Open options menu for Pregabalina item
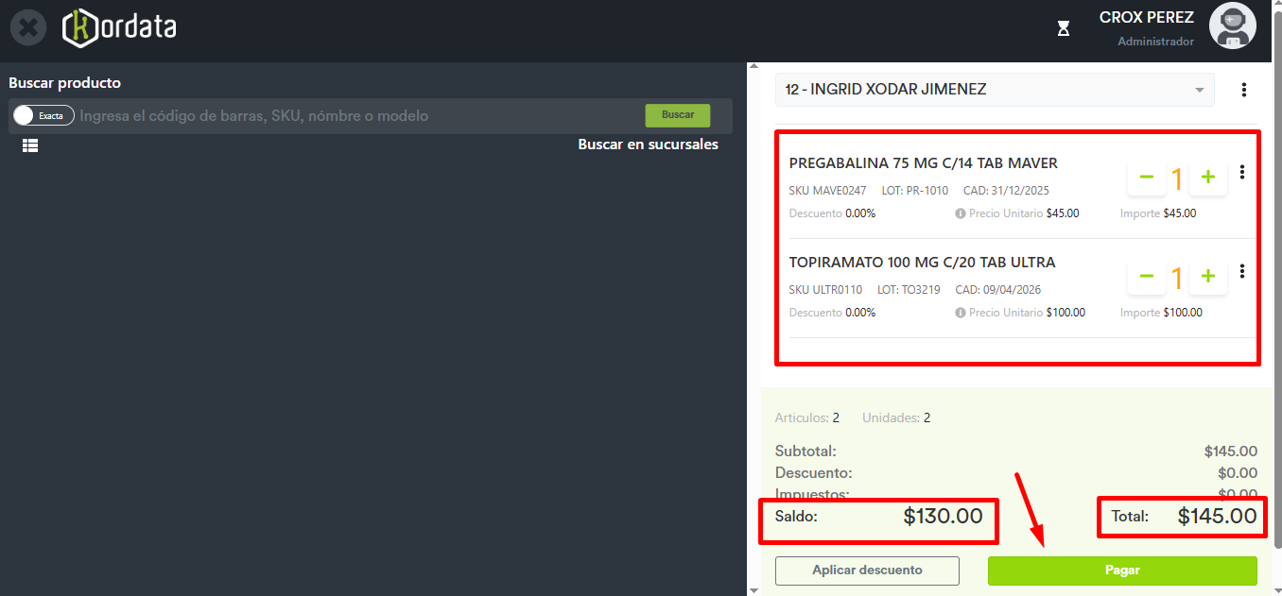This screenshot has height=596, width=1282. pyautogui.click(x=1241, y=172)
